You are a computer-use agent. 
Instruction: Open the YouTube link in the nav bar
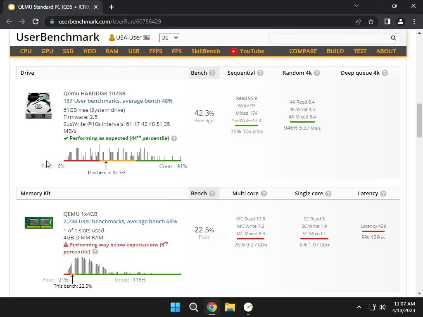(x=247, y=51)
